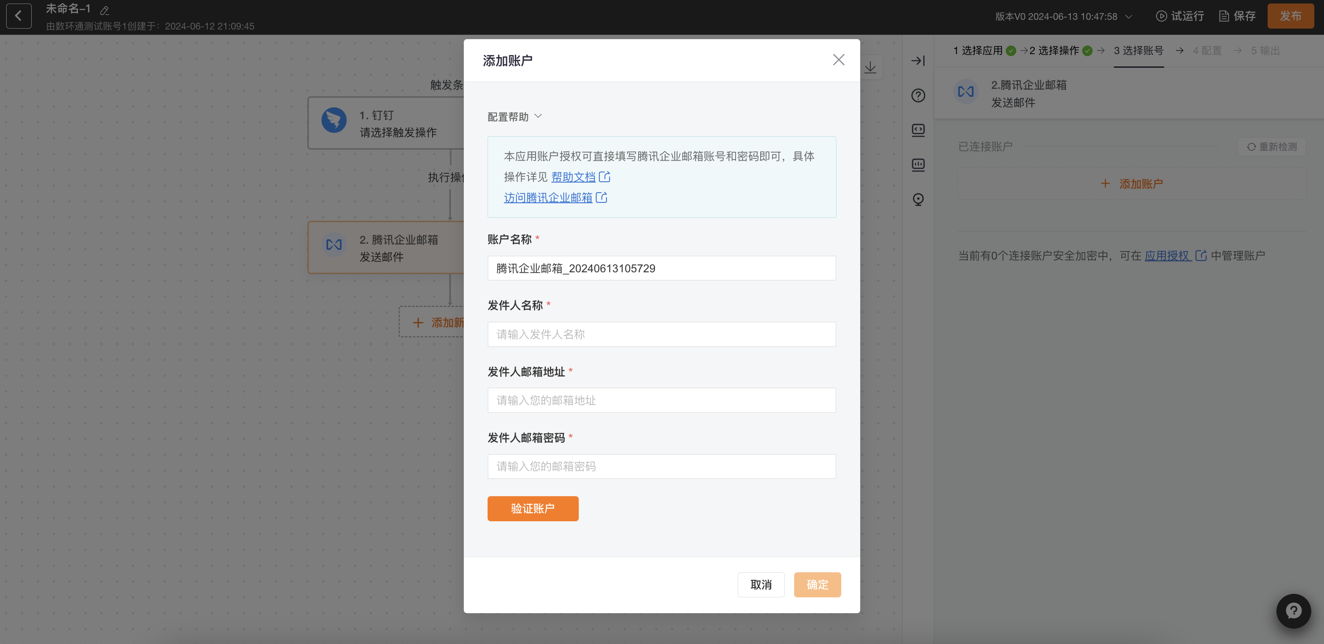Select step 4 配置 tab
This screenshot has width=1324, height=644.
pos(1207,50)
